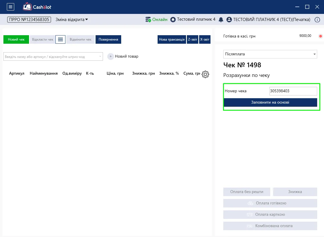Open the hamburger main menu
Image resolution: width=324 pixels, height=237 pixels.
click(x=10, y=7)
